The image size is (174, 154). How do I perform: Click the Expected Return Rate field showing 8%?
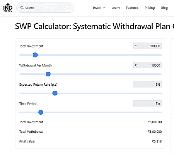(x=147, y=85)
